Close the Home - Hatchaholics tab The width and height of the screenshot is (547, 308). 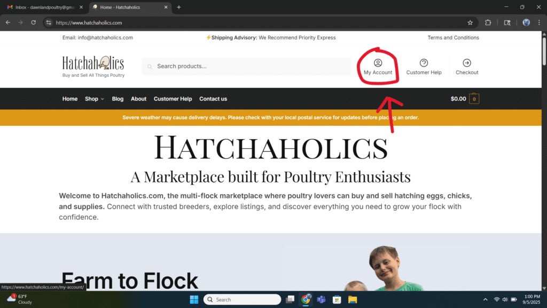(x=166, y=7)
